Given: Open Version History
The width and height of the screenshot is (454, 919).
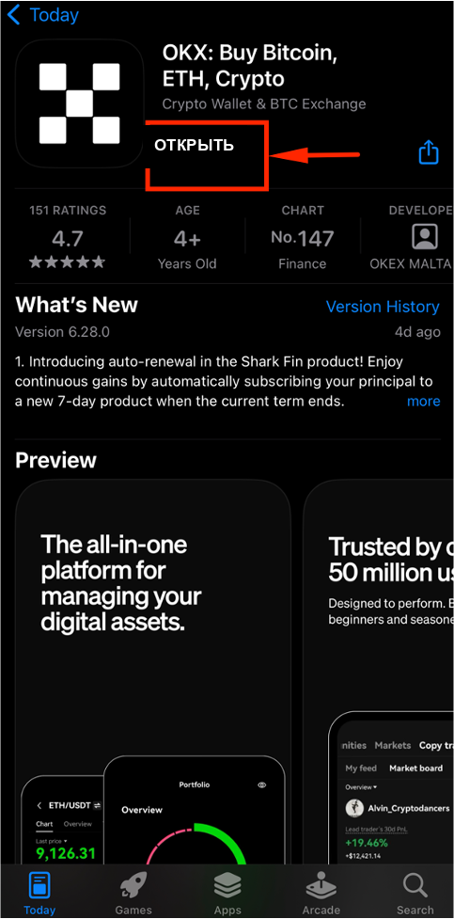Looking at the screenshot, I should pyautogui.click(x=383, y=307).
